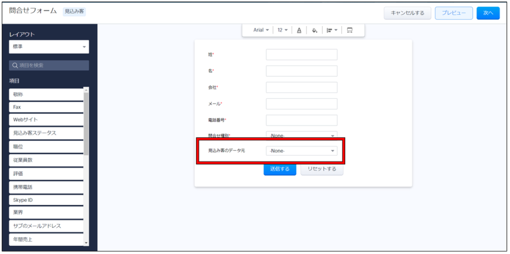510x254 pixels.
Task: Click the form layout width icon
Action: coord(350,30)
